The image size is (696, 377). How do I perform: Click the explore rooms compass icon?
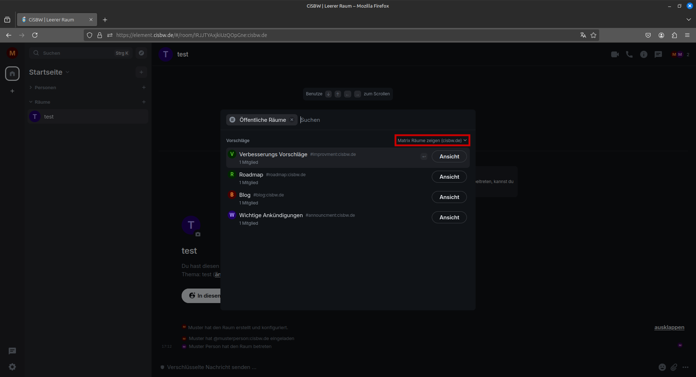(x=141, y=53)
